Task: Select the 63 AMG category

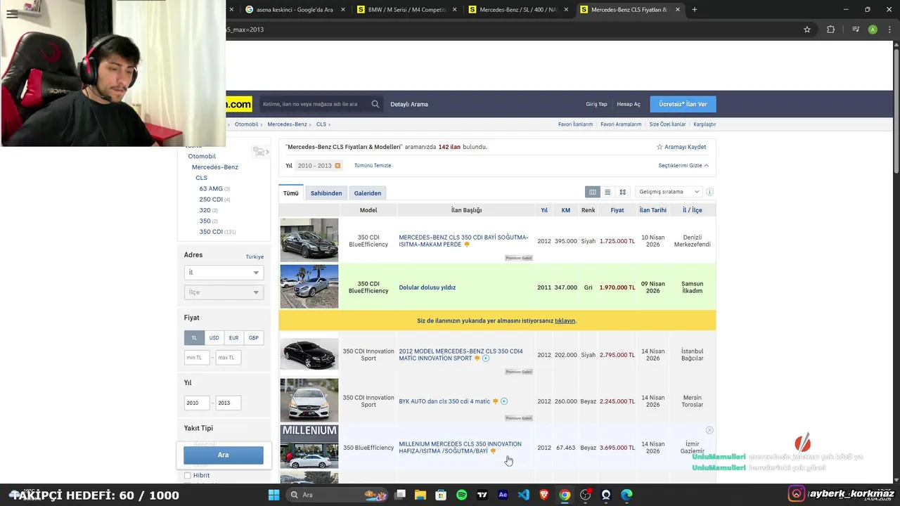Action: [x=214, y=189]
